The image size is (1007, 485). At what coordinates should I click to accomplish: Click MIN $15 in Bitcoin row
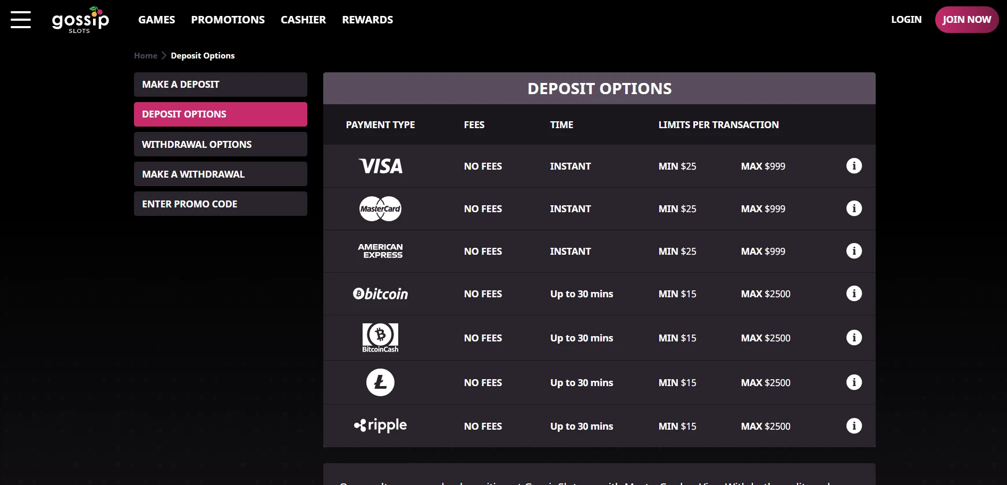677,294
